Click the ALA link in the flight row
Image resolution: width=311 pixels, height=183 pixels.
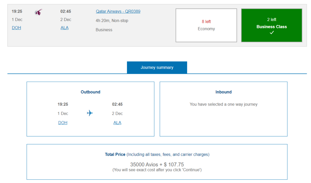[64, 28]
